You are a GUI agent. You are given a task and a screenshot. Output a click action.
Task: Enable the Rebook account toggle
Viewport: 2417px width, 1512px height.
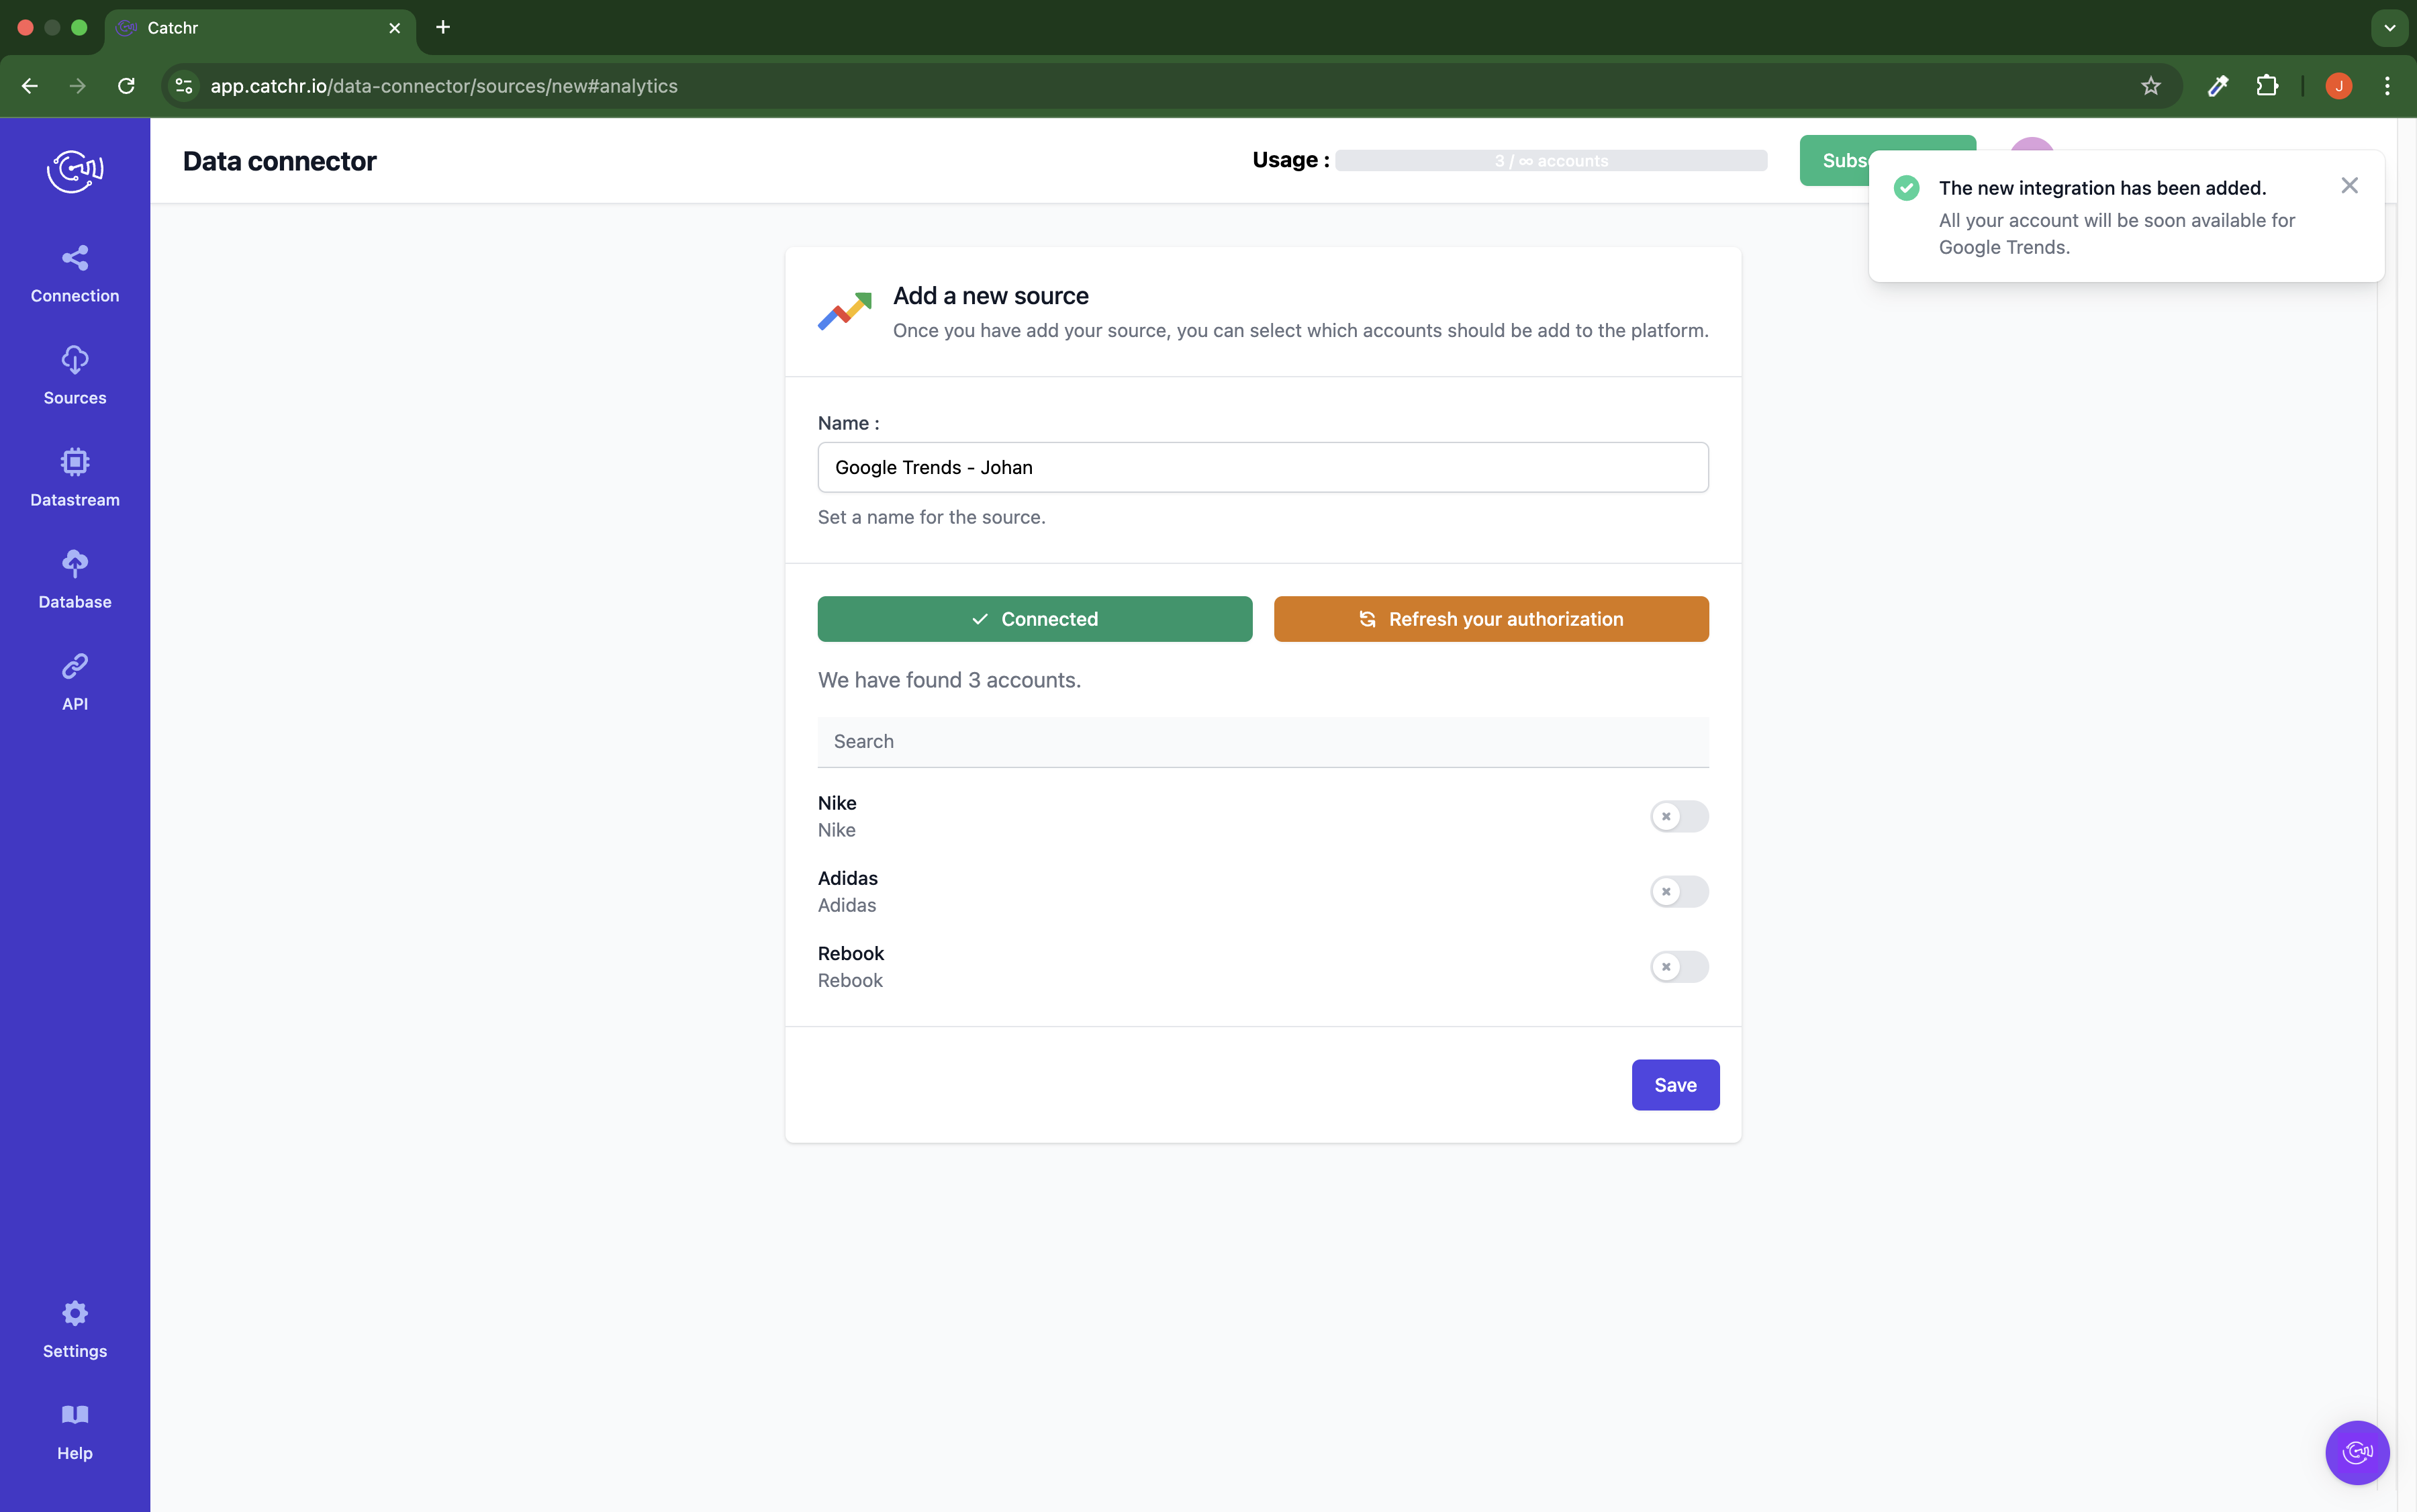pos(1679,966)
